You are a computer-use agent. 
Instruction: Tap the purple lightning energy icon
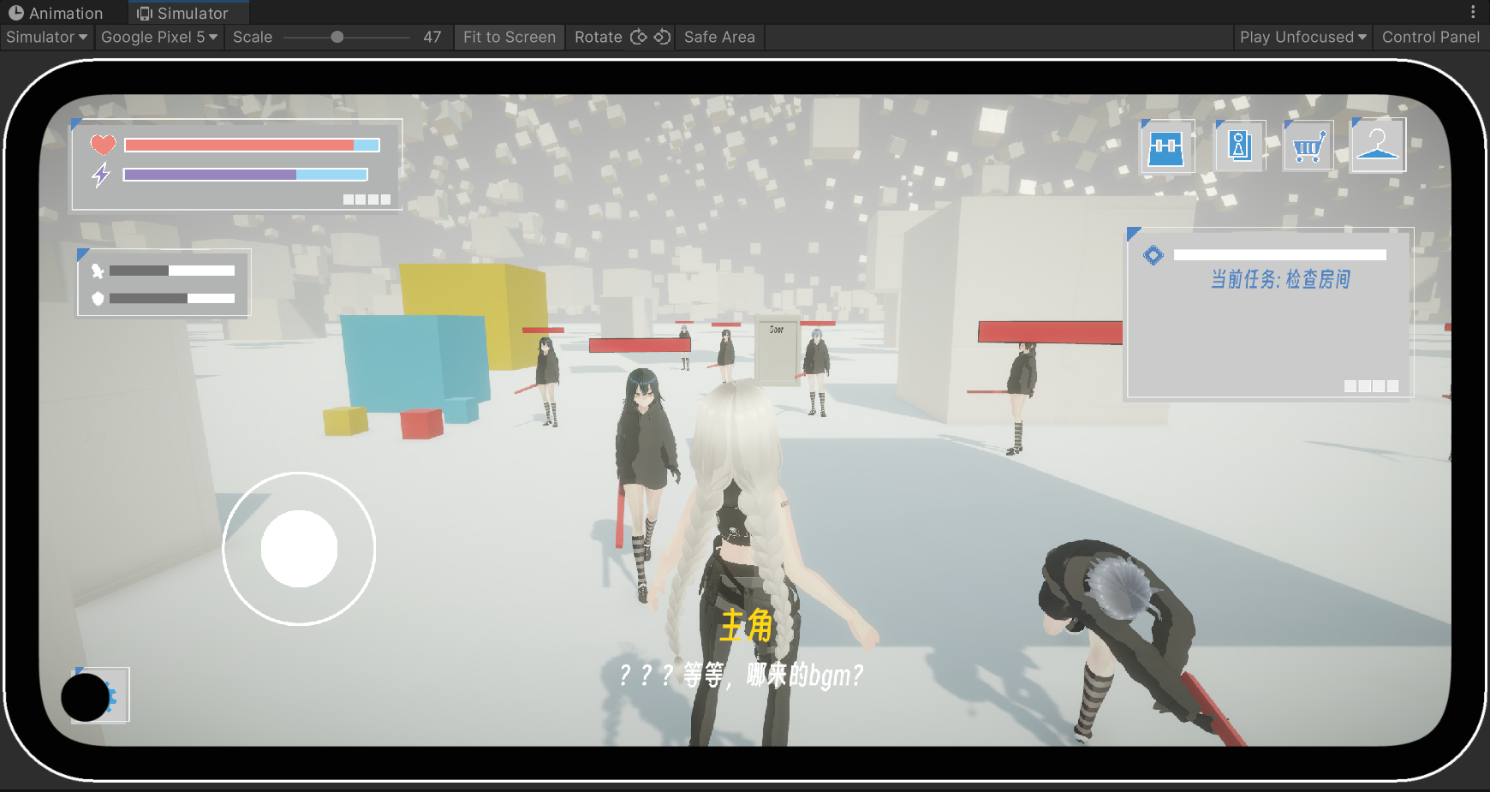(101, 175)
